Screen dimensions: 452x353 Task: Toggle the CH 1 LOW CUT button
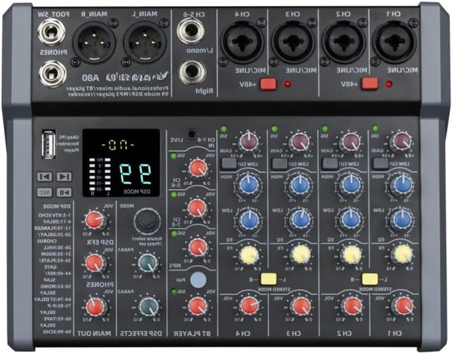(380, 164)
